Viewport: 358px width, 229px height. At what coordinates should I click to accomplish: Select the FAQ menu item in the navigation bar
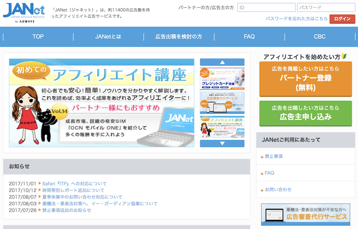(x=249, y=37)
